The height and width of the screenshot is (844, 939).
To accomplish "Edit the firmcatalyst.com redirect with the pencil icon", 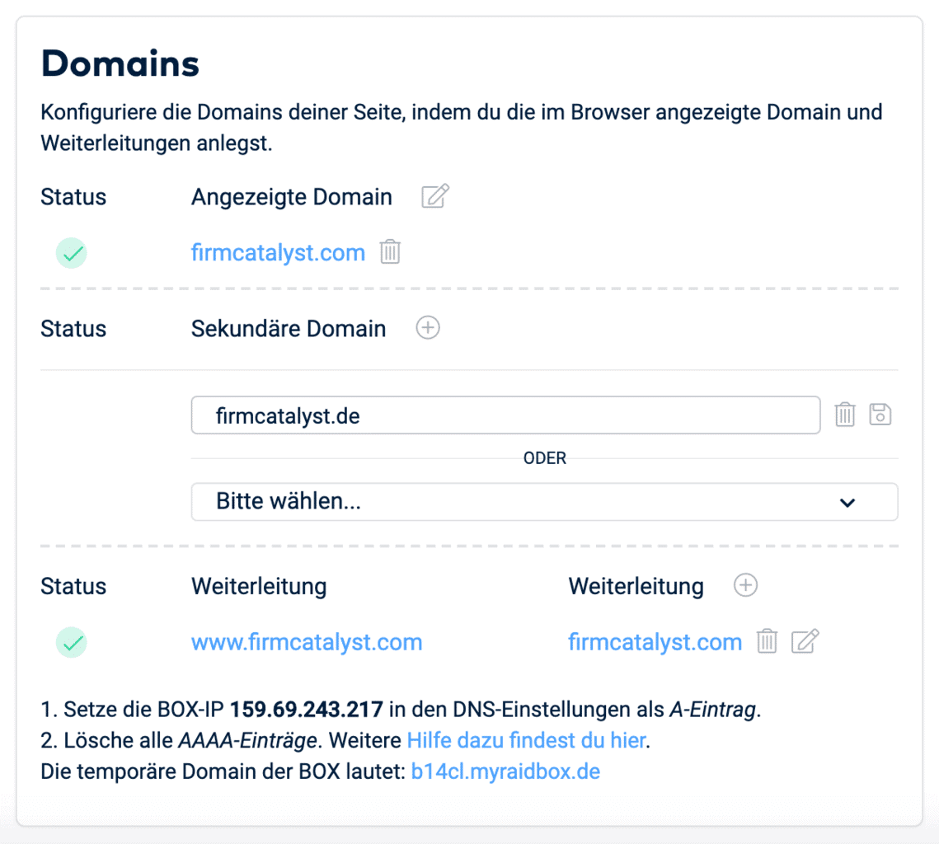I will pos(804,640).
